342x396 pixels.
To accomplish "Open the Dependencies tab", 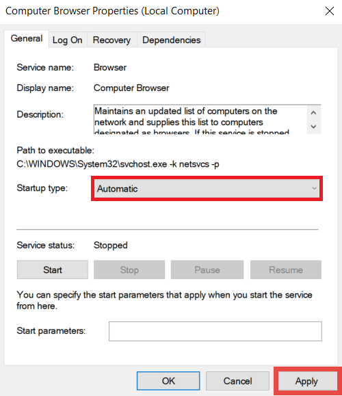I will click(171, 40).
